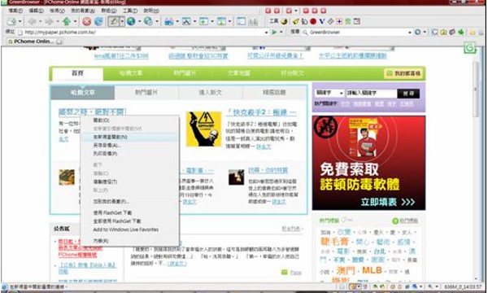The width and height of the screenshot is (488, 293).
Task: Expand the address bar URL history dropdown
Action: (x=267, y=32)
